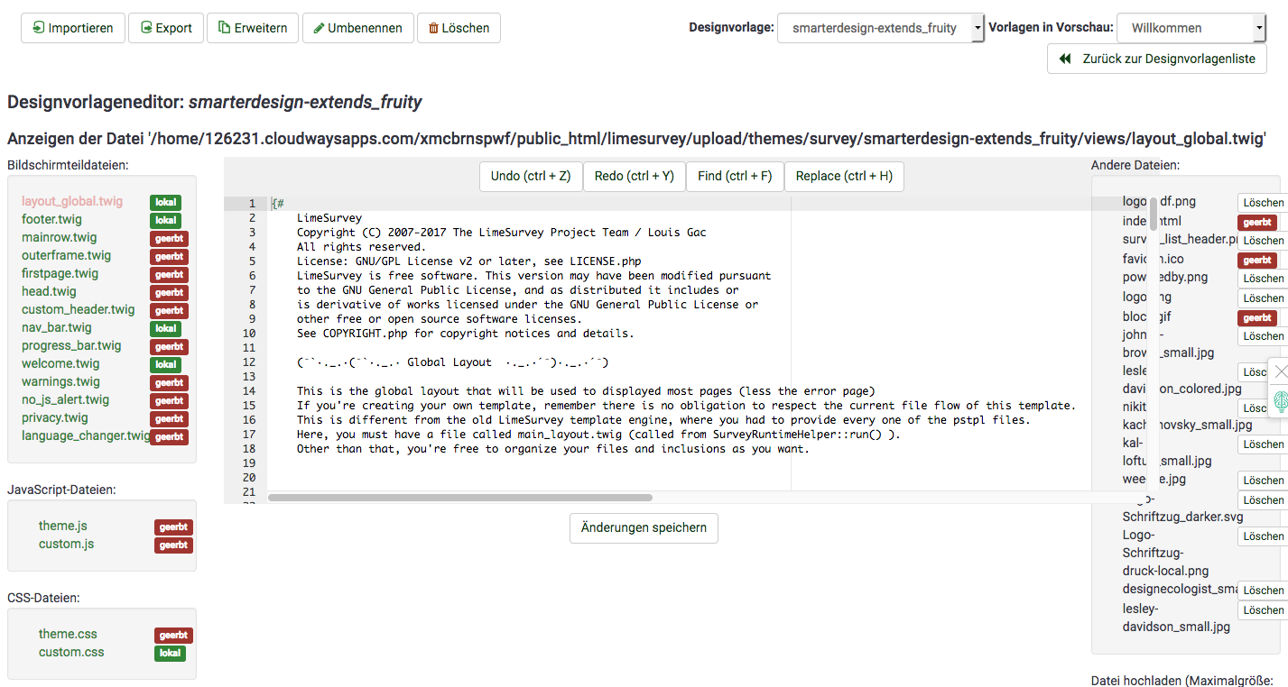Delete kal-loftus_small.jpg with Löschen
1288x687 pixels.
click(1263, 444)
